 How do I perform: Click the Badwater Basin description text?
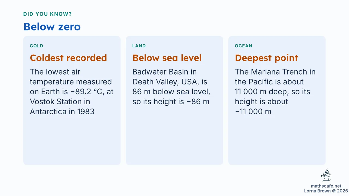171,87
